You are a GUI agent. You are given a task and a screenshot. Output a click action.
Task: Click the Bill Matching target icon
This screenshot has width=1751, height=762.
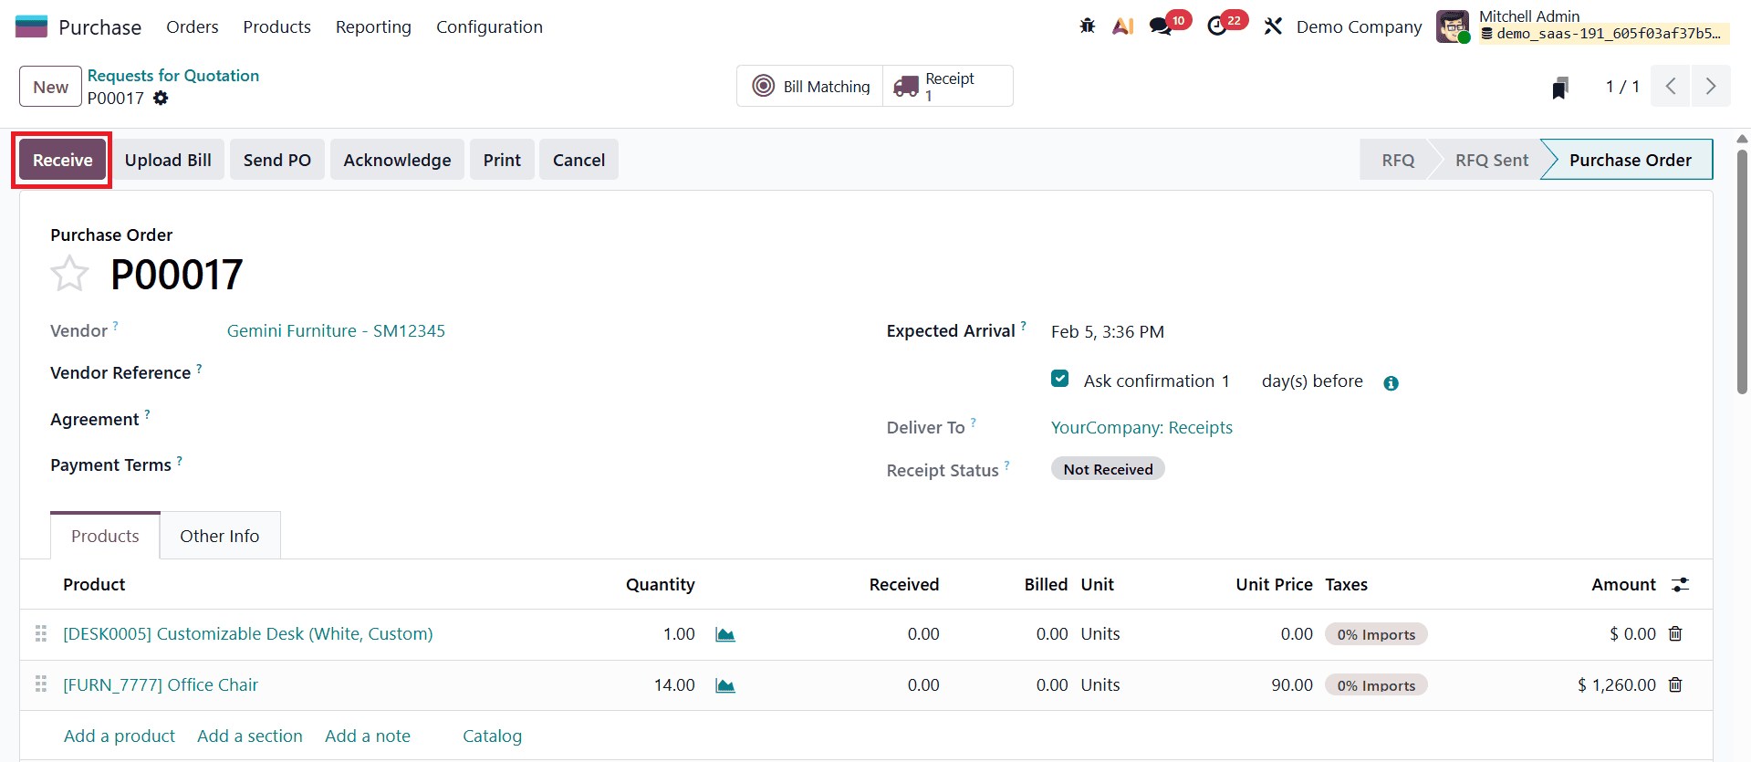coord(763,86)
